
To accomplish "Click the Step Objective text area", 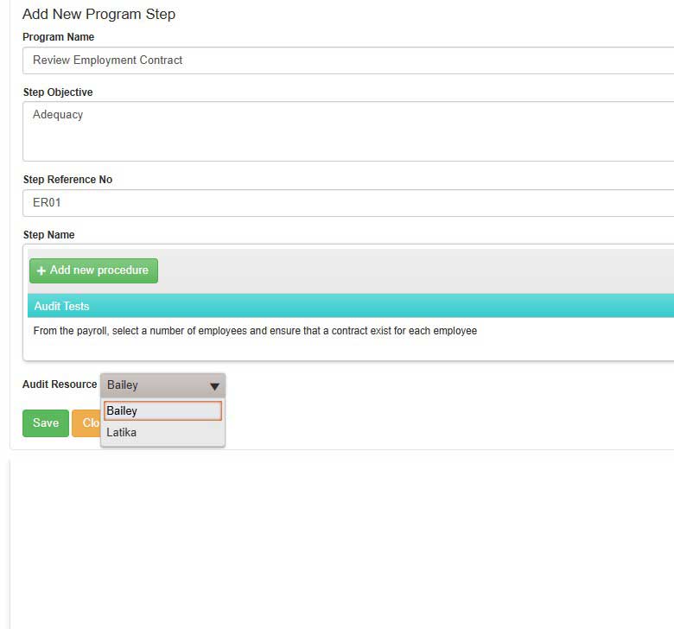I will pos(348,131).
